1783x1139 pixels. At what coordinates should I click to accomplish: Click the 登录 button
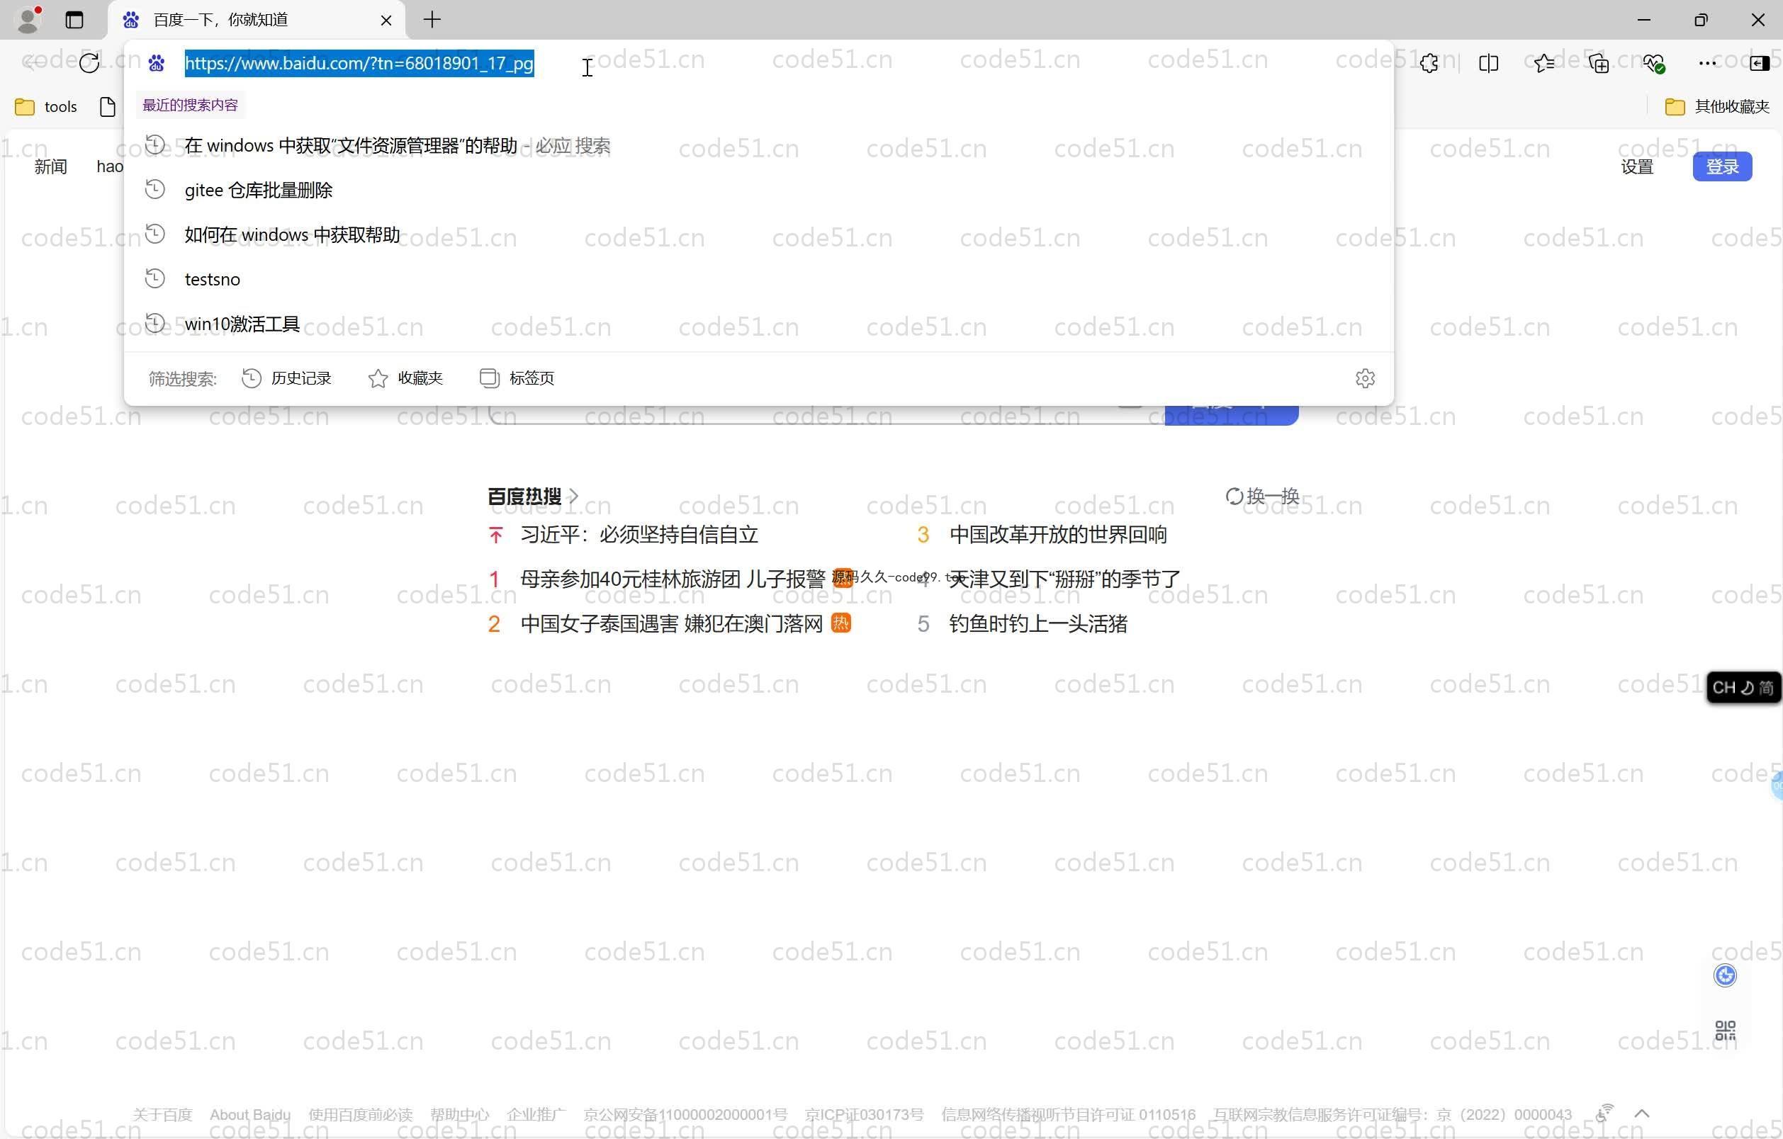point(1721,166)
